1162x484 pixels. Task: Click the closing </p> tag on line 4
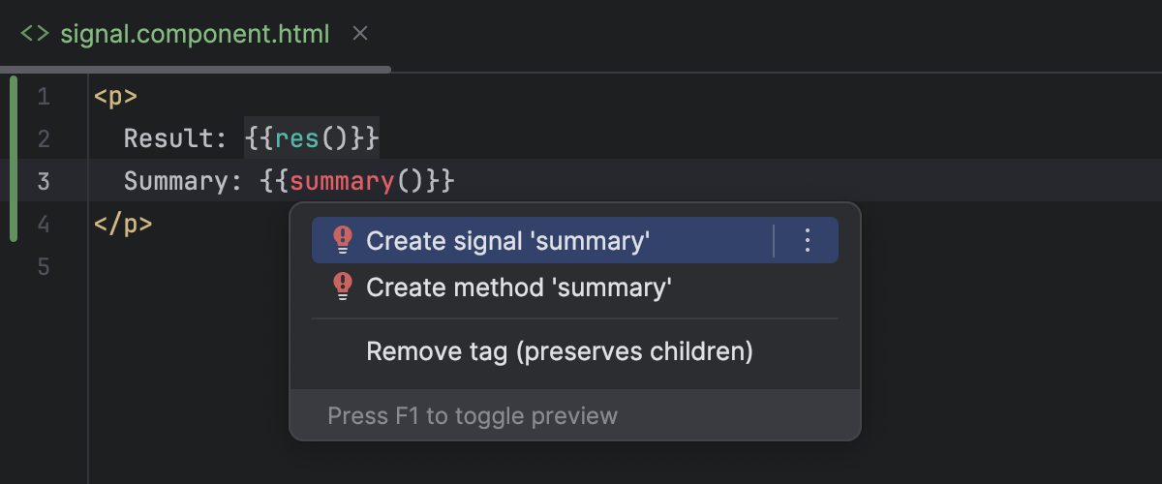[x=123, y=224]
